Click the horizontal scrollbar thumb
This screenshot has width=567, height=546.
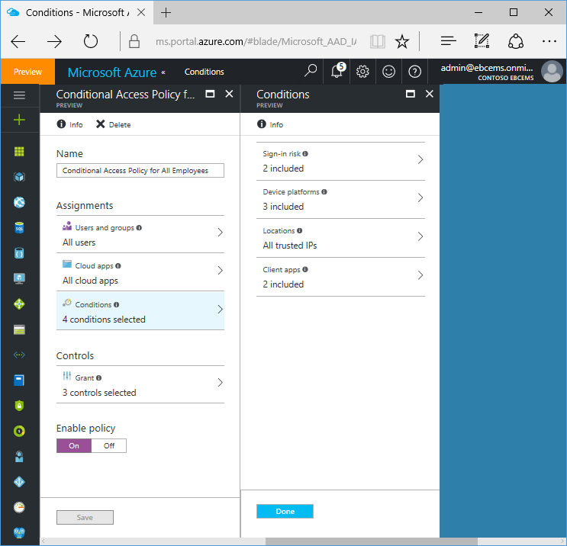pos(372,541)
